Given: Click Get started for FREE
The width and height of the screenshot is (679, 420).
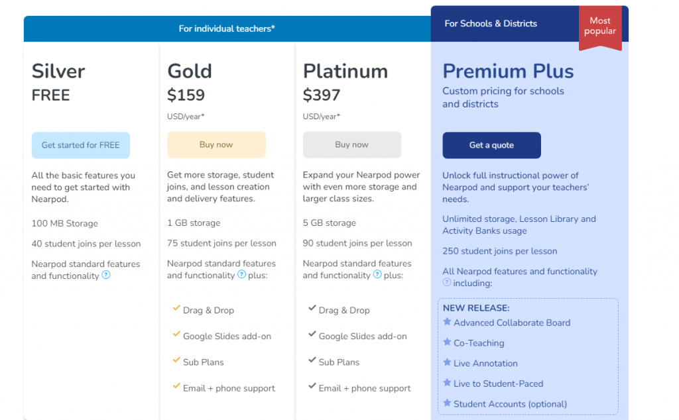Looking at the screenshot, I should 80,145.
